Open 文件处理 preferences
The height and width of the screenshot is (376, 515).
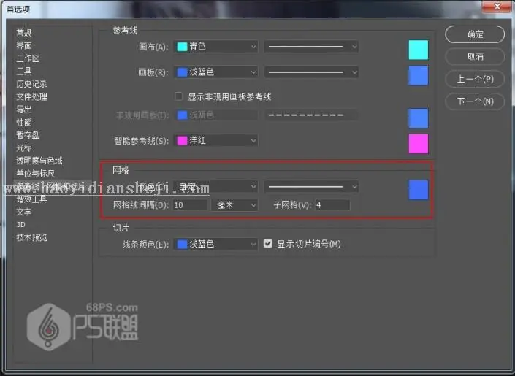[x=31, y=97]
